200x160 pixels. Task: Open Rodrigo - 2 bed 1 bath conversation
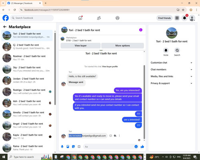pos(27,92)
